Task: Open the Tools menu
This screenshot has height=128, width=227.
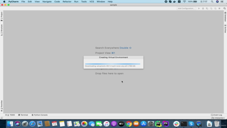Action: pos(84,1)
